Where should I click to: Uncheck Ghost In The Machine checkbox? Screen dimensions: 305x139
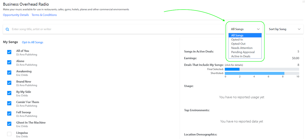9,123
